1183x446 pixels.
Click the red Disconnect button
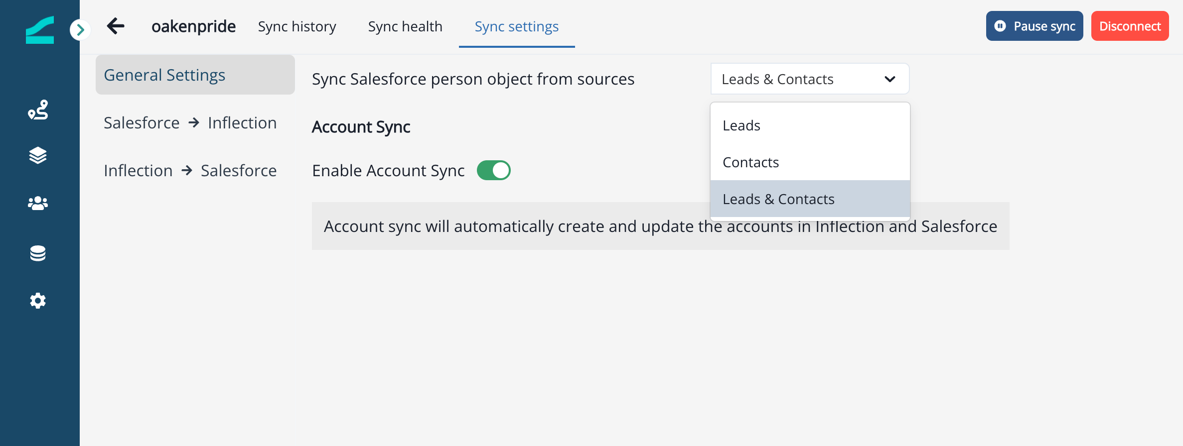coord(1130,26)
